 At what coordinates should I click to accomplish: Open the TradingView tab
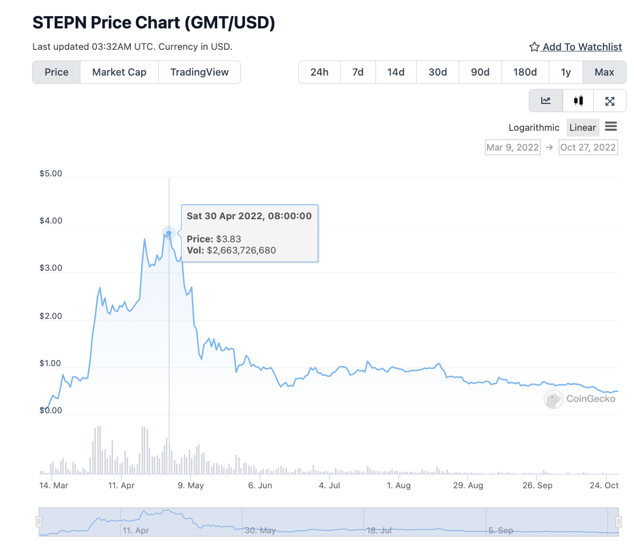200,72
